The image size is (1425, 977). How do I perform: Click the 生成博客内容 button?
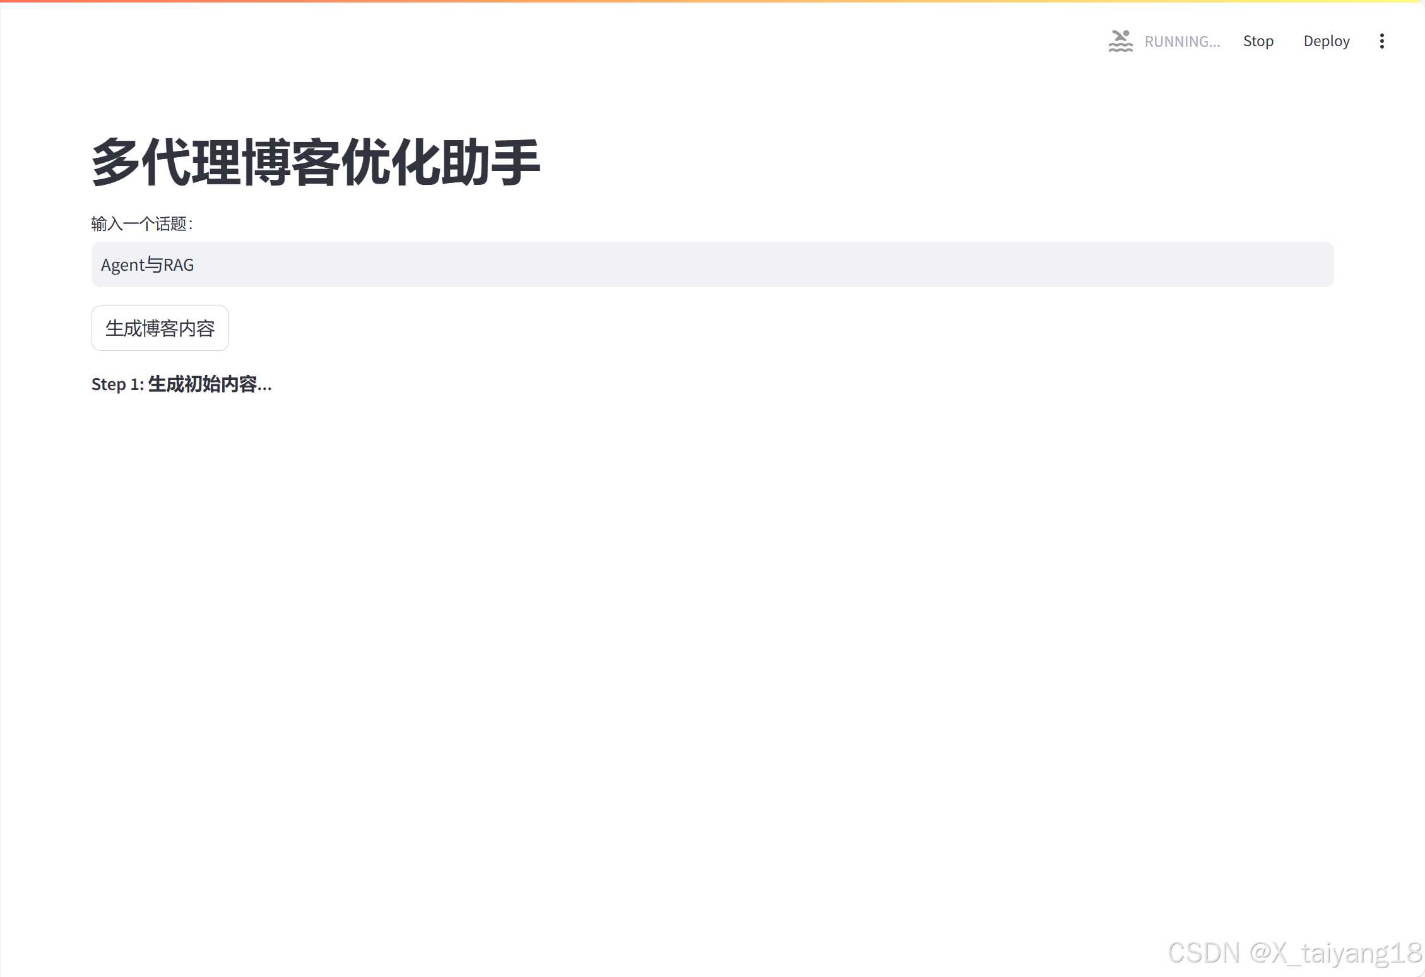click(x=160, y=328)
